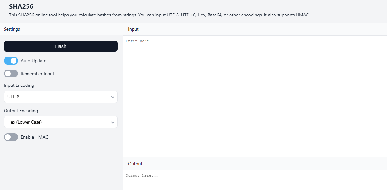Click the chevron arrow in the UTF-8 selector
The image size is (387, 190).
[113, 97]
